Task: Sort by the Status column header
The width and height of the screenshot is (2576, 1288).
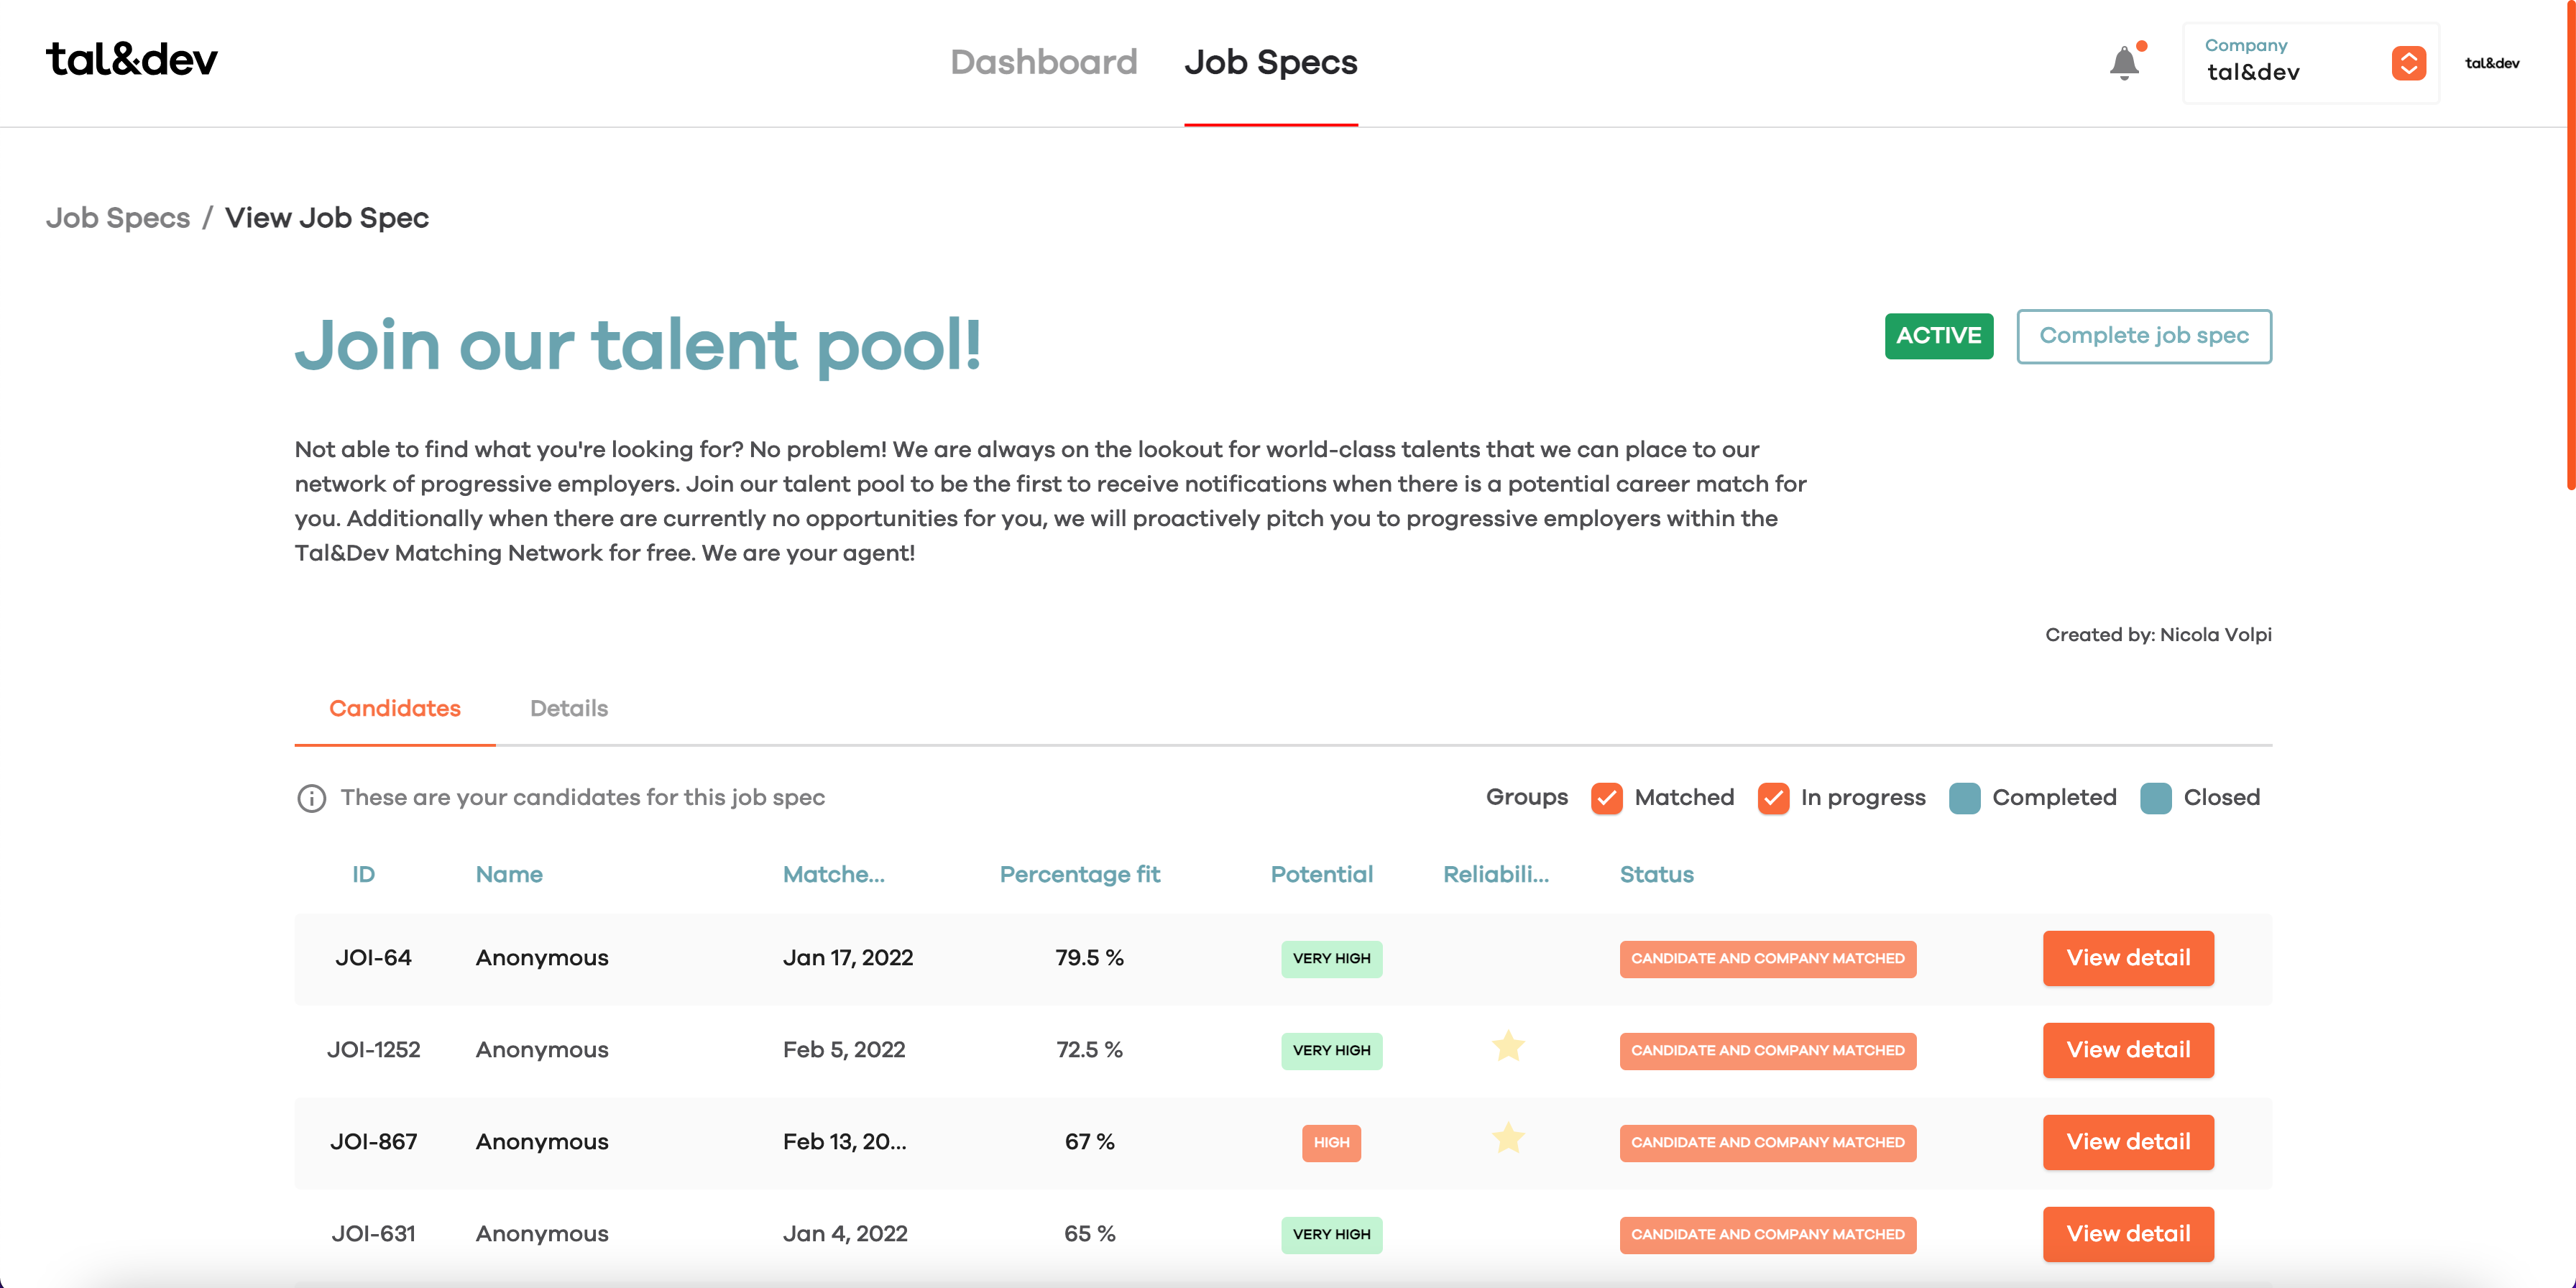Action: [x=1656, y=875]
